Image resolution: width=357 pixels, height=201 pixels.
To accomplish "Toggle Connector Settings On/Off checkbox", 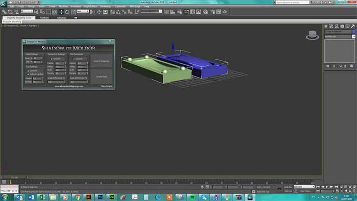I will 52,59.
